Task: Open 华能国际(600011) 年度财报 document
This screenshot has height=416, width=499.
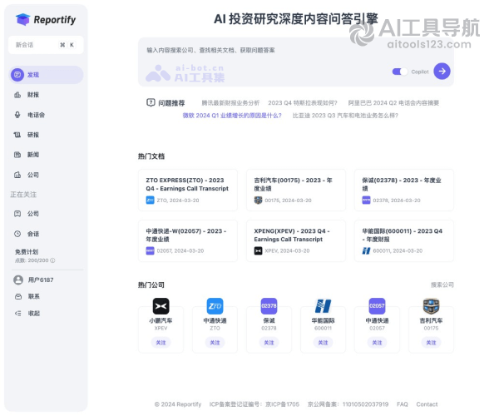Action: (404, 240)
